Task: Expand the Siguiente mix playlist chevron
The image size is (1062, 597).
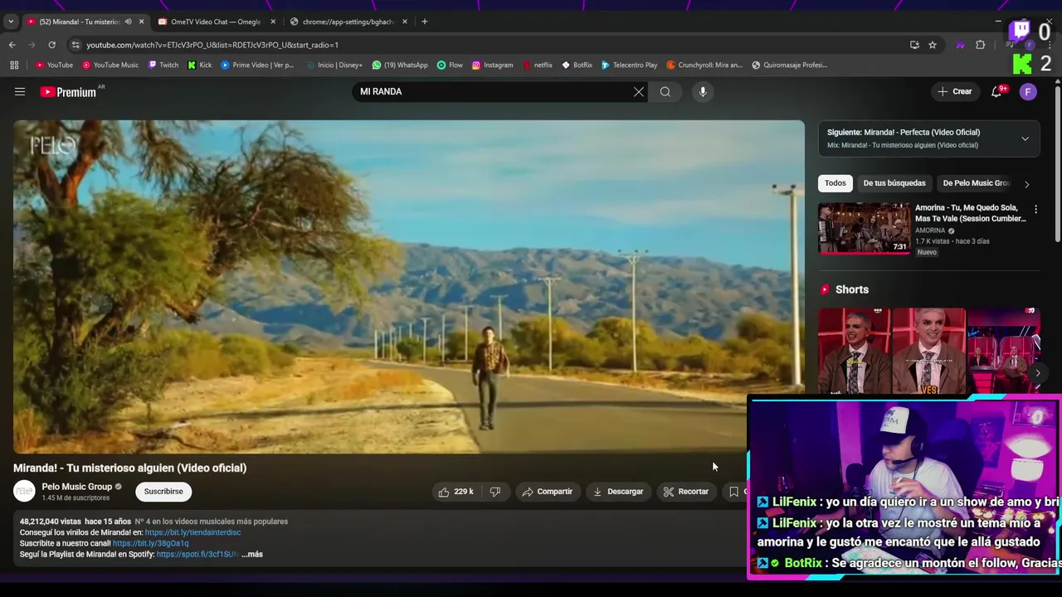Action: point(1025,138)
